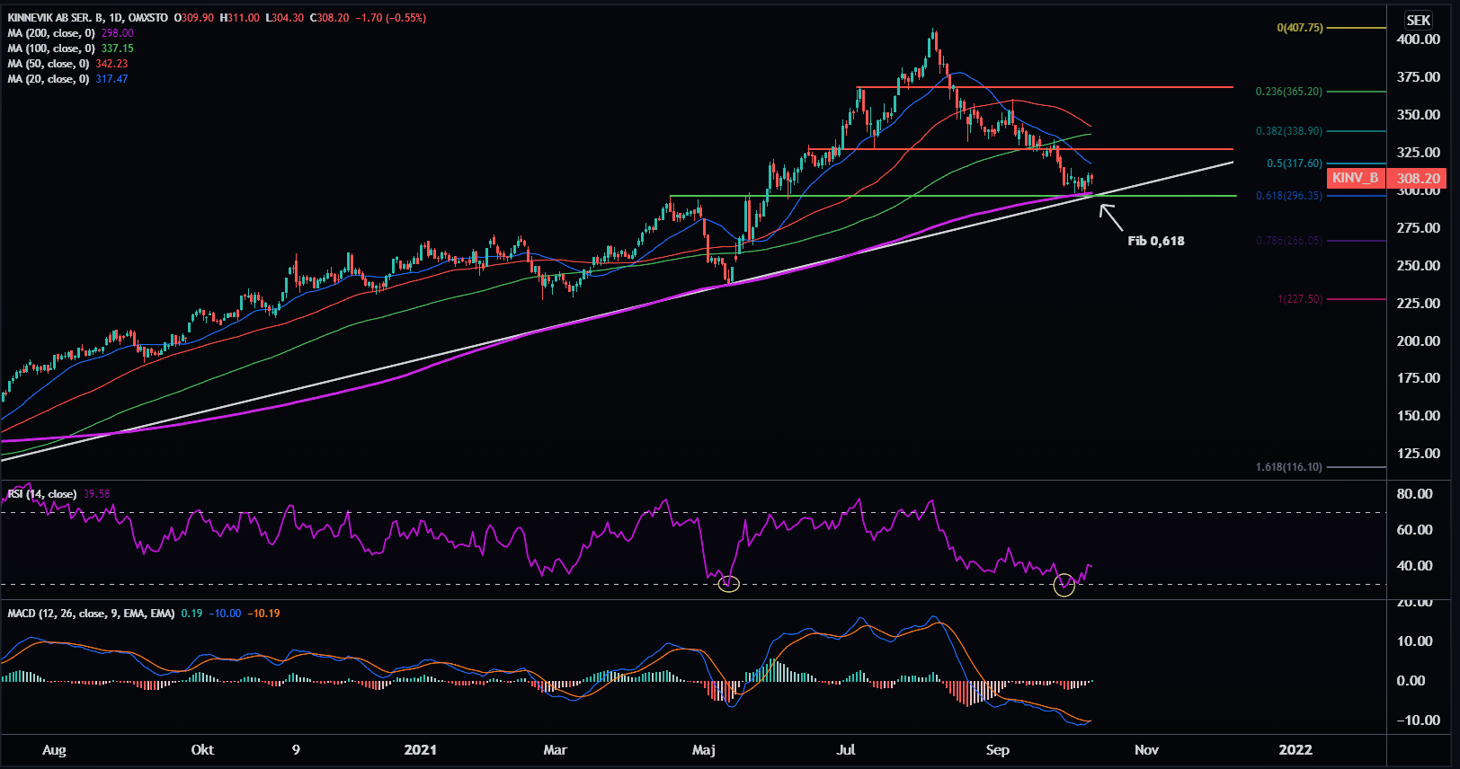1460x769 pixels.
Task: Click the Nov label on time axis
Action: [1146, 750]
